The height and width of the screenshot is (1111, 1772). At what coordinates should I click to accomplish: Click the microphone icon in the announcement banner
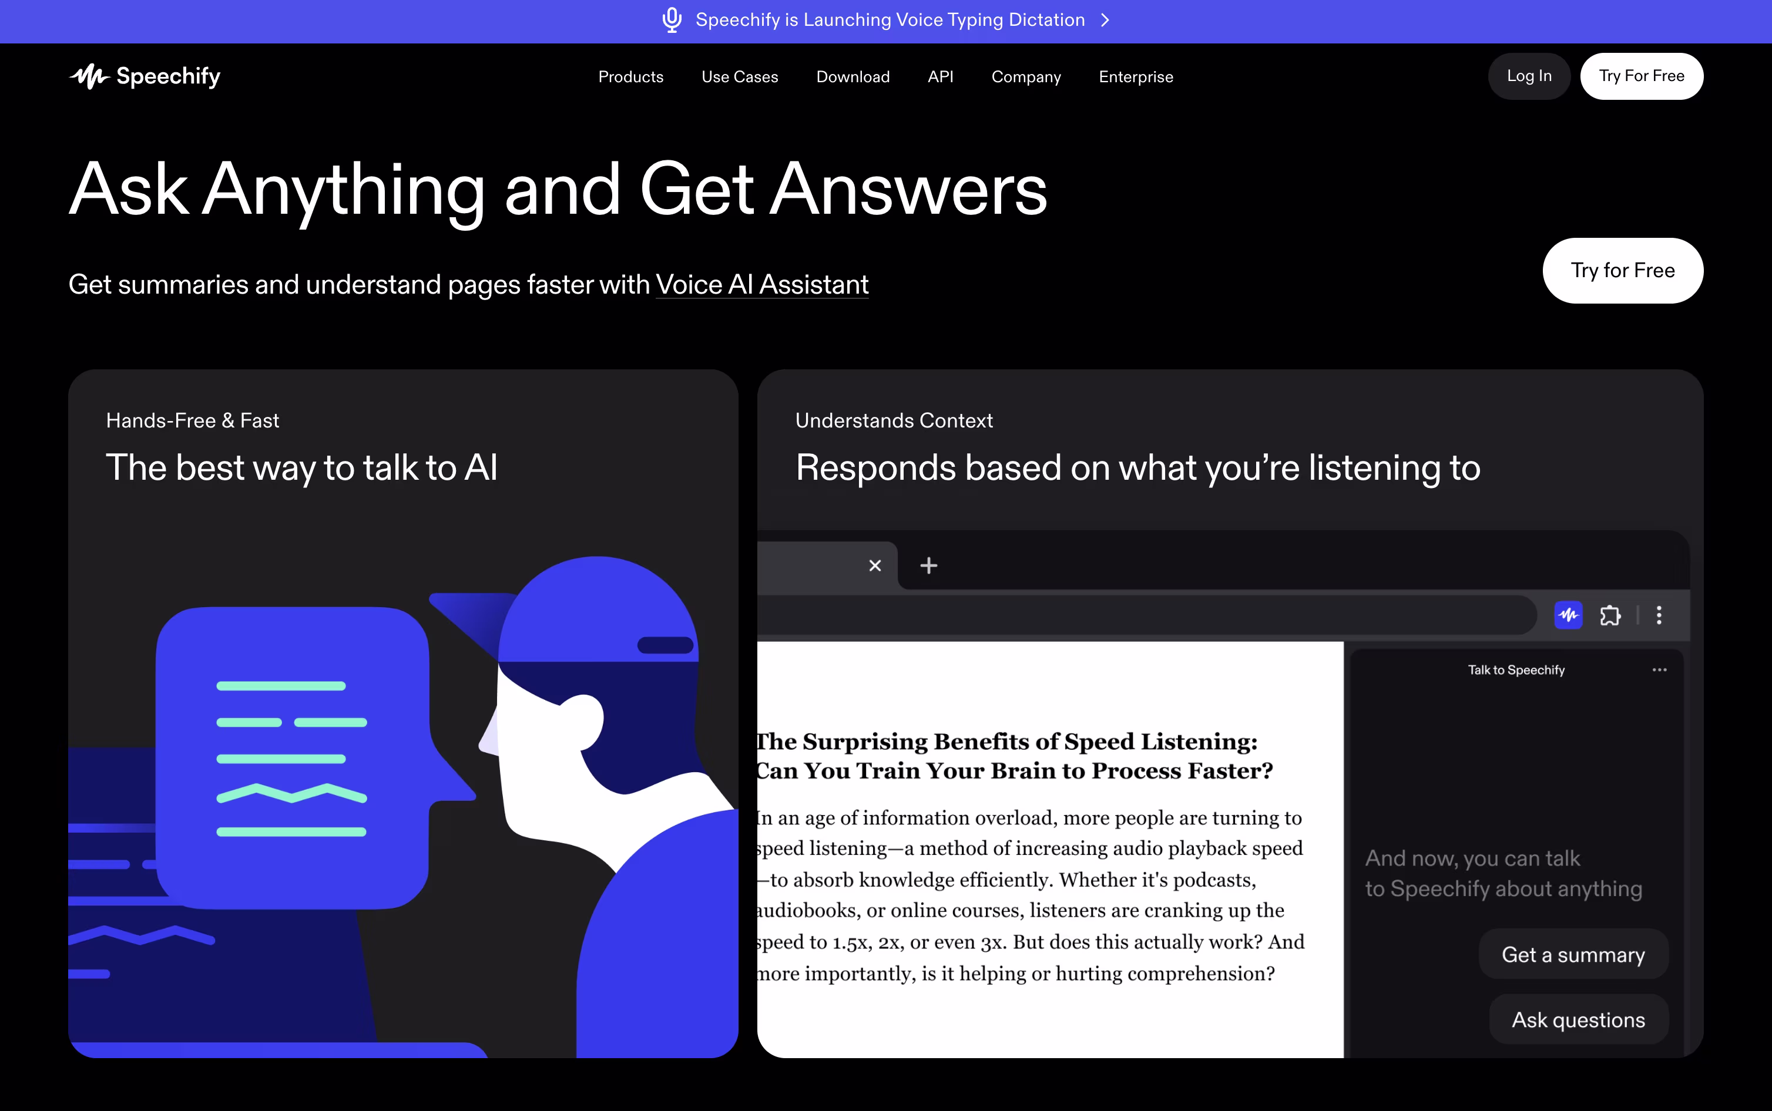pos(672,20)
